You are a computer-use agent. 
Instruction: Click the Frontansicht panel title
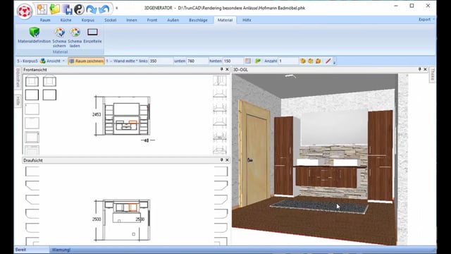click(35, 69)
